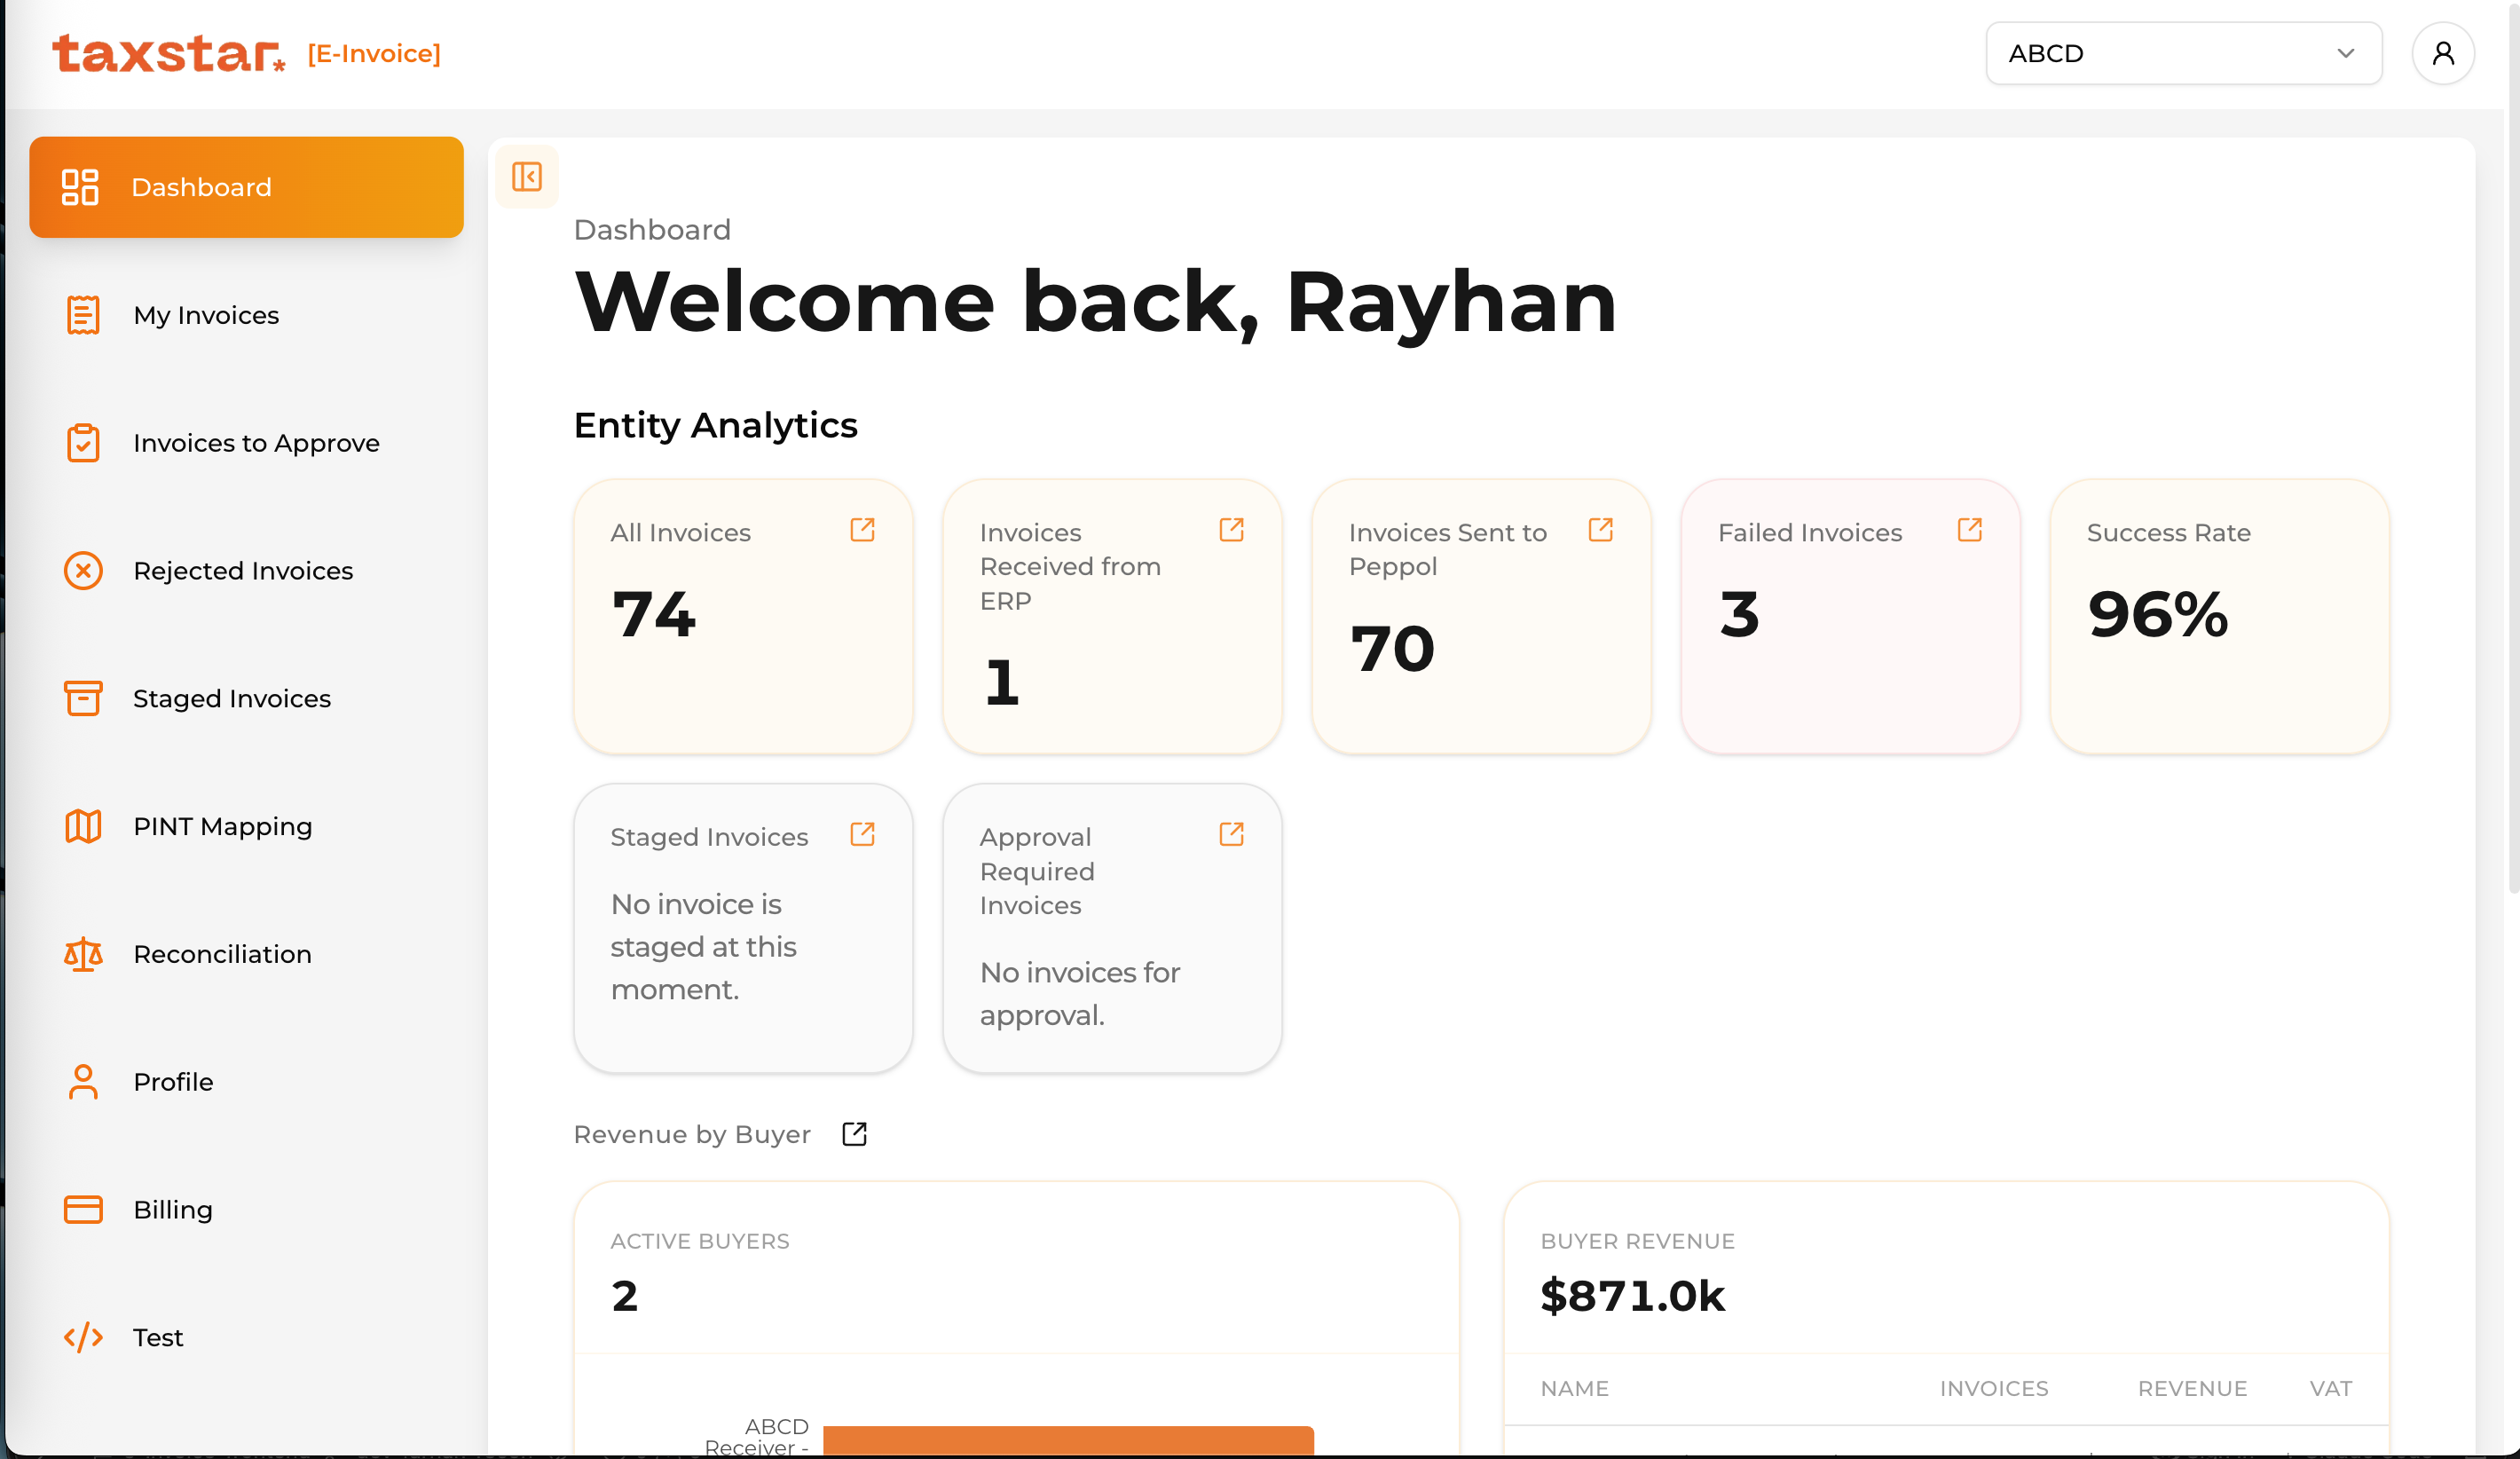Click the INVOICES column header

pyautogui.click(x=1994, y=1388)
